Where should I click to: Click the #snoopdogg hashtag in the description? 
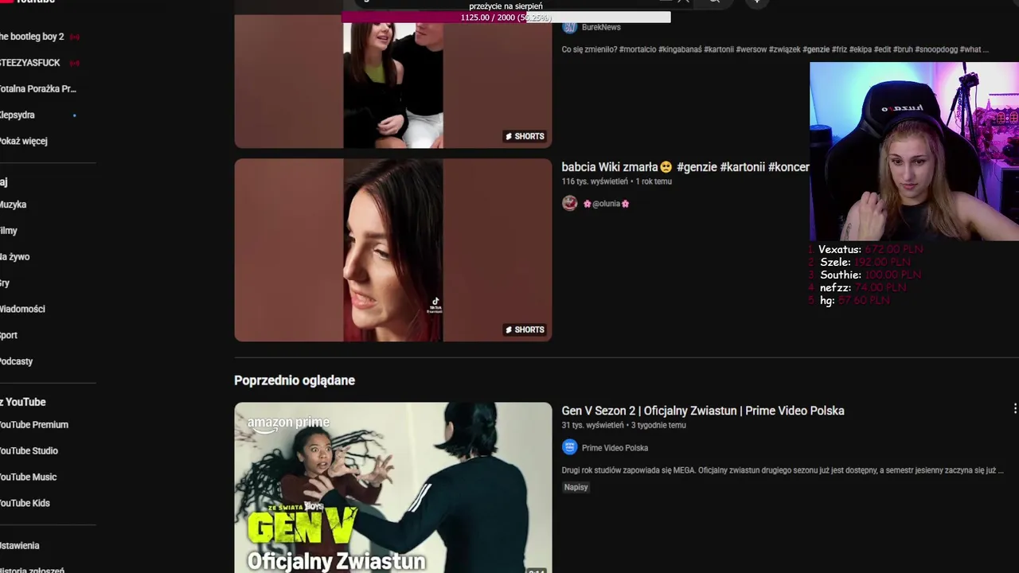tap(936, 49)
